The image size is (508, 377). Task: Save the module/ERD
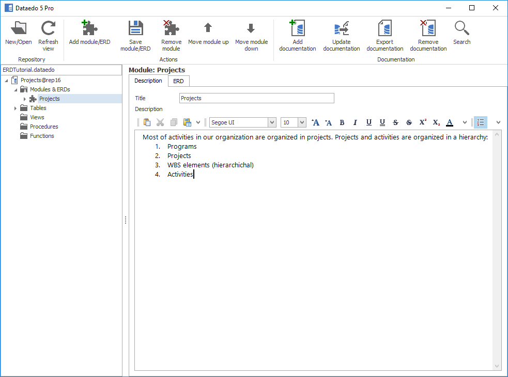pos(135,29)
